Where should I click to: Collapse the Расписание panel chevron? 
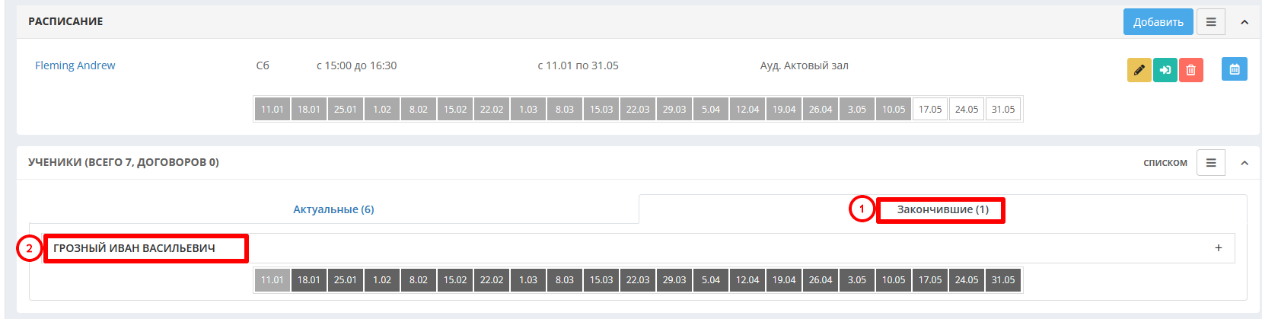pyautogui.click(x=1244, y=22)
